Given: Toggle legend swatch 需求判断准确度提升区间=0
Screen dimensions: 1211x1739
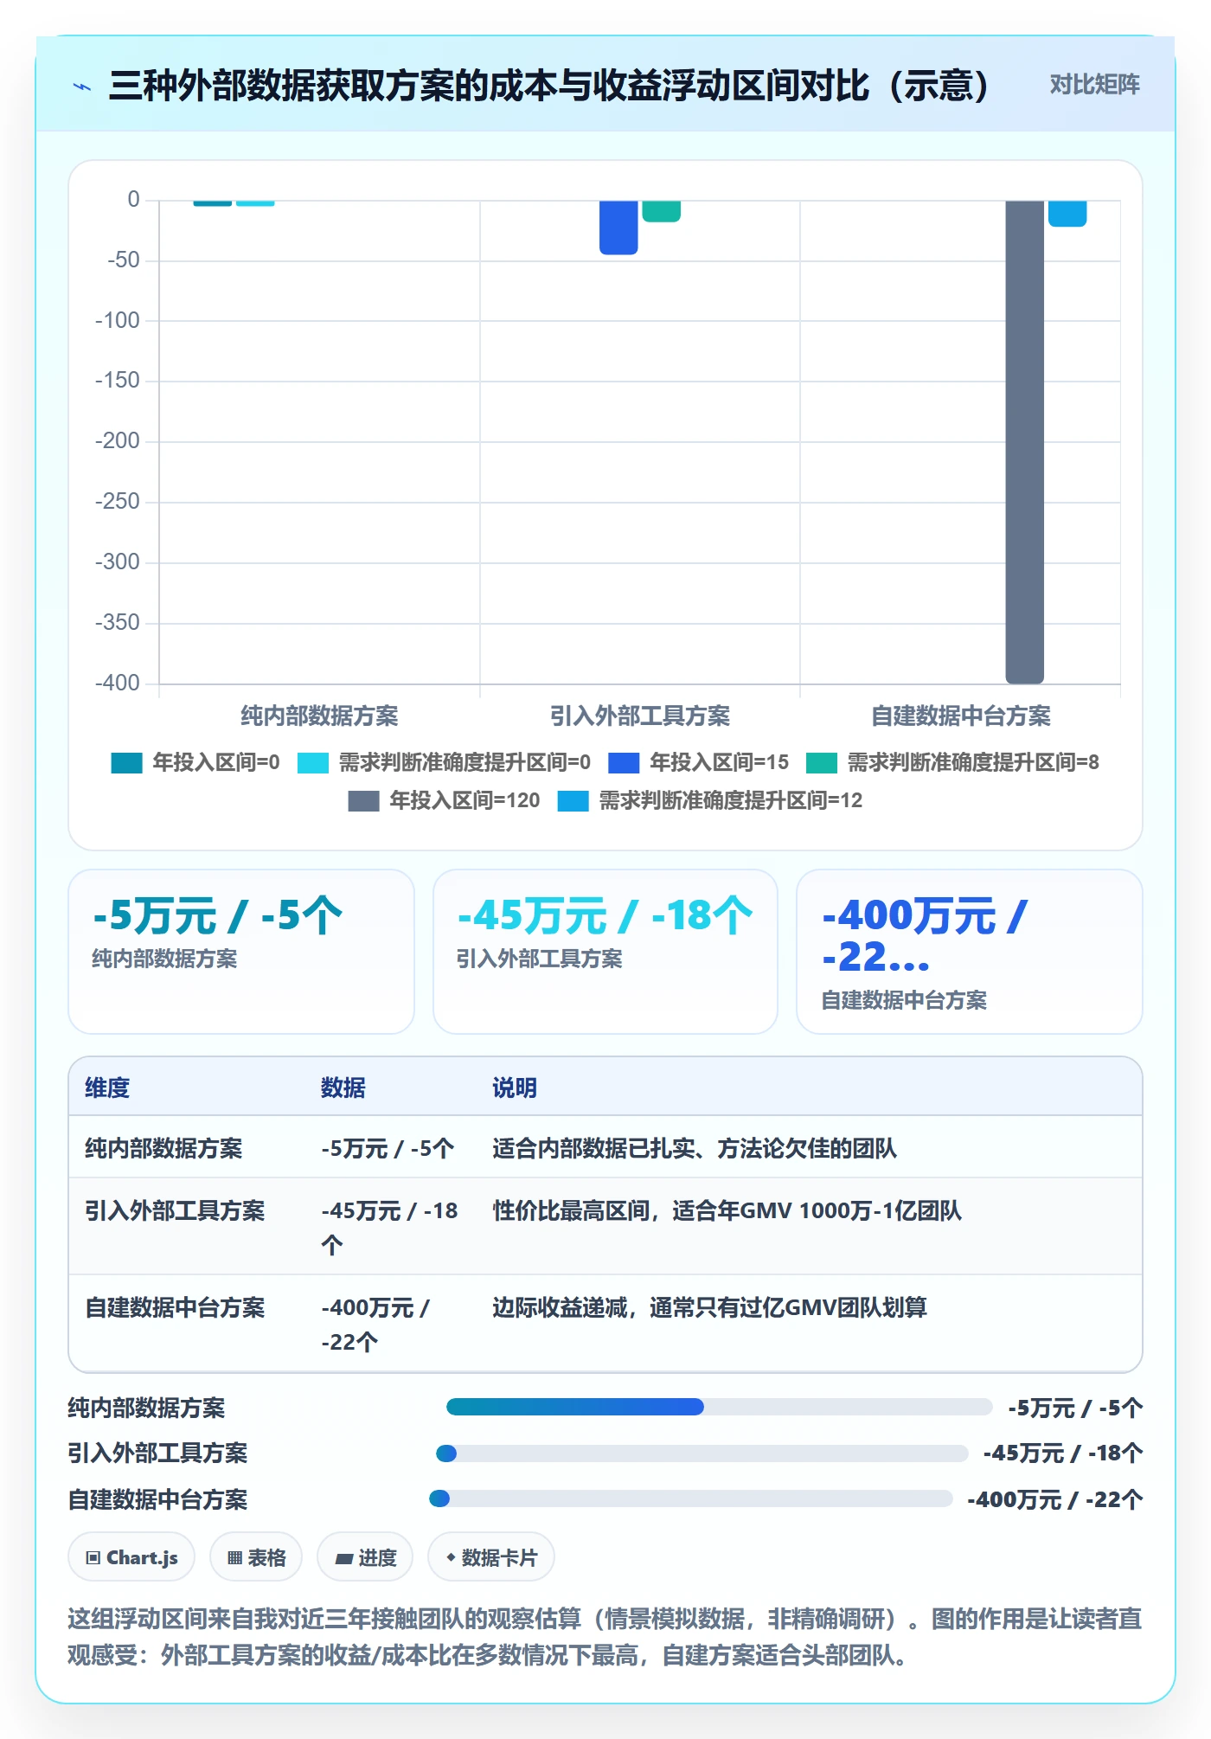Looking at the screenshot, I should coord(313,763).
